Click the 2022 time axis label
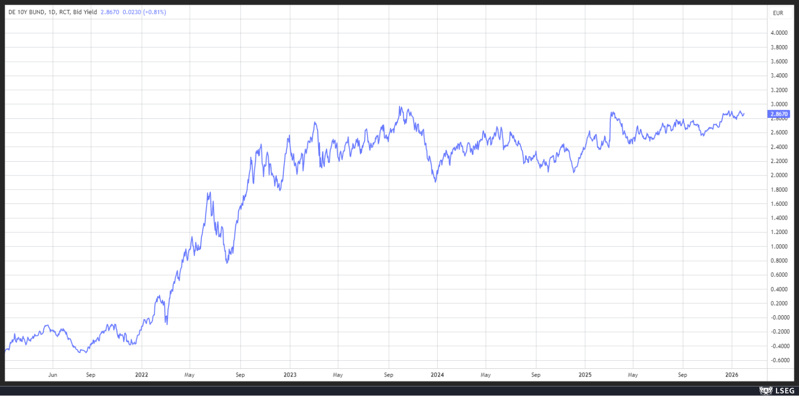 click(141, 375)
